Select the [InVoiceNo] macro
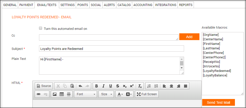The width and height of the screenshot is (246, 108). click(x=211, y=66)
